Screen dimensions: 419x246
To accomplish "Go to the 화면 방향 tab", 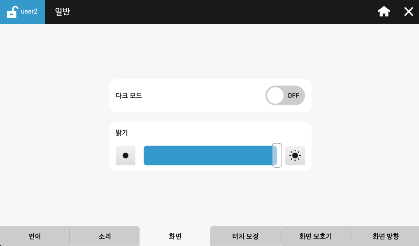I will [x=385, y=236].
